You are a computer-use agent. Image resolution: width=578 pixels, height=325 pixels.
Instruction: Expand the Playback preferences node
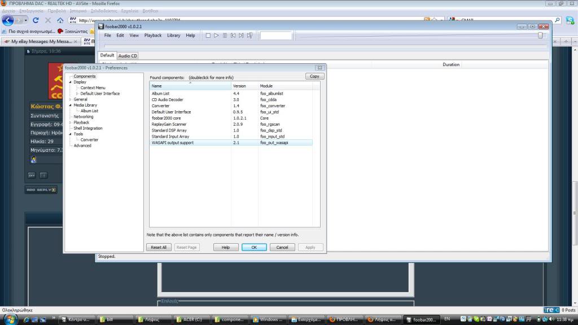[x=71, y=122]
